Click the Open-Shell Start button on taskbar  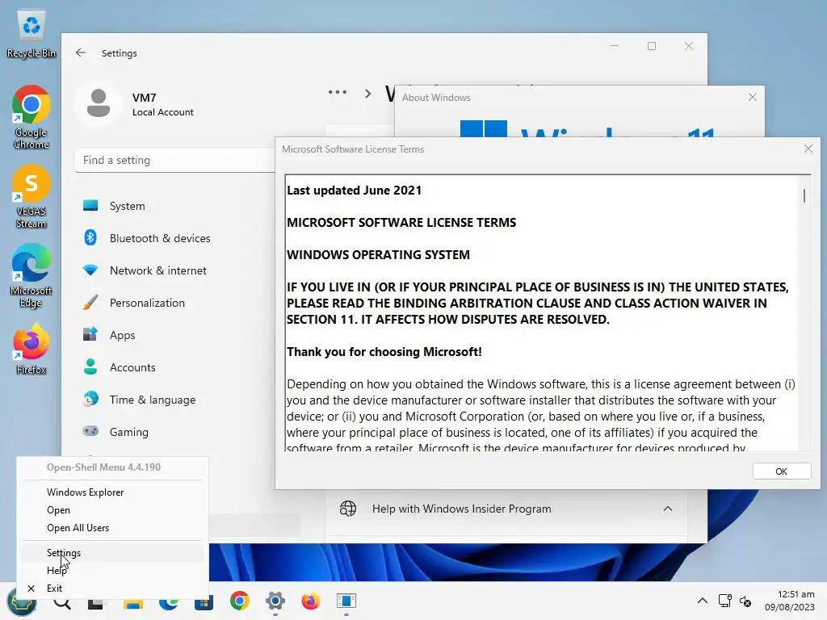pos(21,601)
